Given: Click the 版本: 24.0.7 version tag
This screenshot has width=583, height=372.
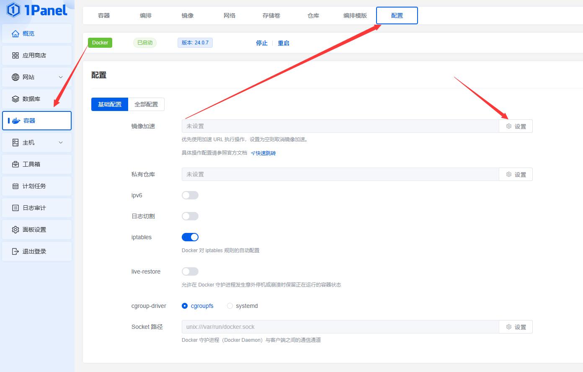Looking at the screenshot, I should pyautogui.click(x=195, y=43).
